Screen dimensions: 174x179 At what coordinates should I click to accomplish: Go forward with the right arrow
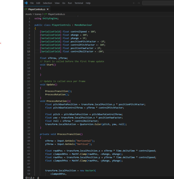click(x=138, y=3)
